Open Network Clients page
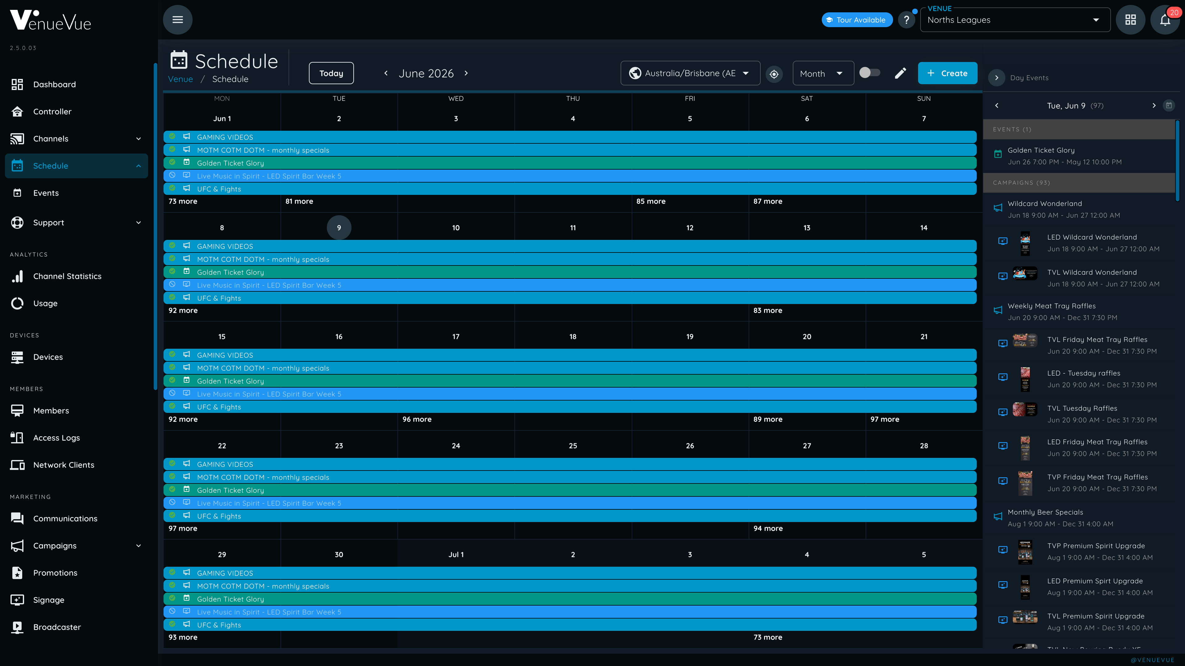1185x666 pixels. (x=76, y=465)
